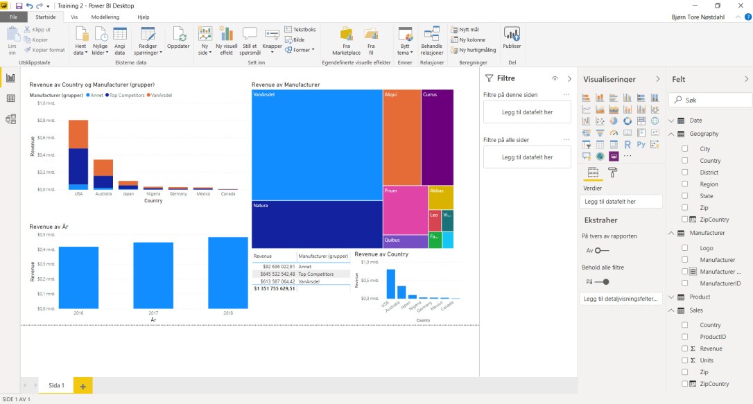This screenshot has width=753, height=404.
Task: Add a new page with plus button
Action: (83, 386)
